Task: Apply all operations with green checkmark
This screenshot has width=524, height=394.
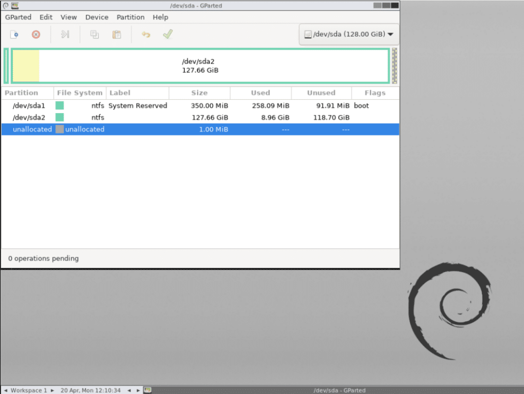Action: click(167, 34)
